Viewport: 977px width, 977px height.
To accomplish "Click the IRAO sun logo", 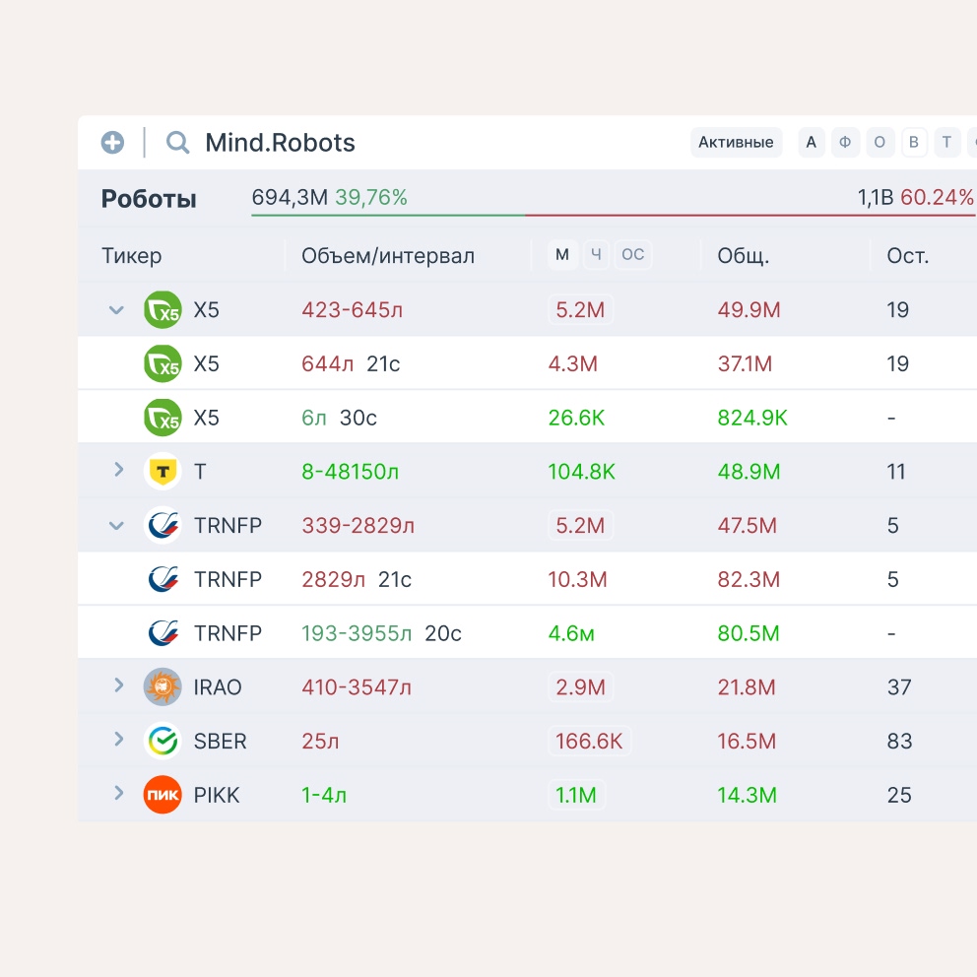I will (163, 686).
